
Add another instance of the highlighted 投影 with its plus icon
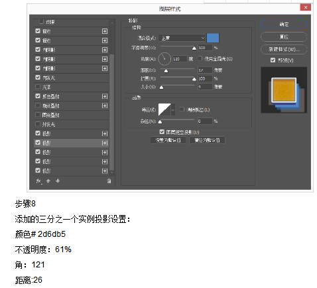(x=105, y=143)
